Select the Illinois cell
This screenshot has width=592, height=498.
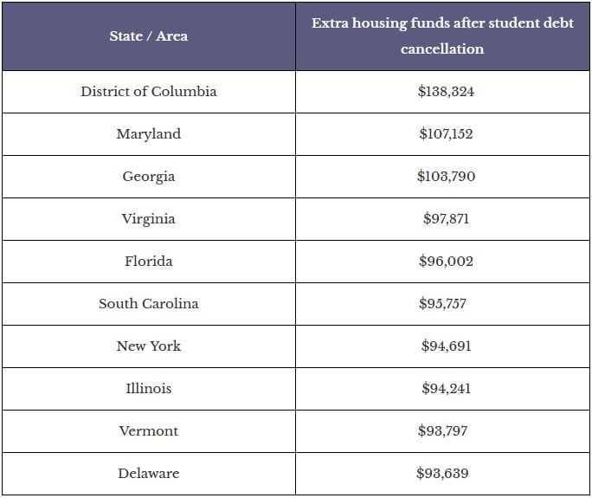pos(148,389)
